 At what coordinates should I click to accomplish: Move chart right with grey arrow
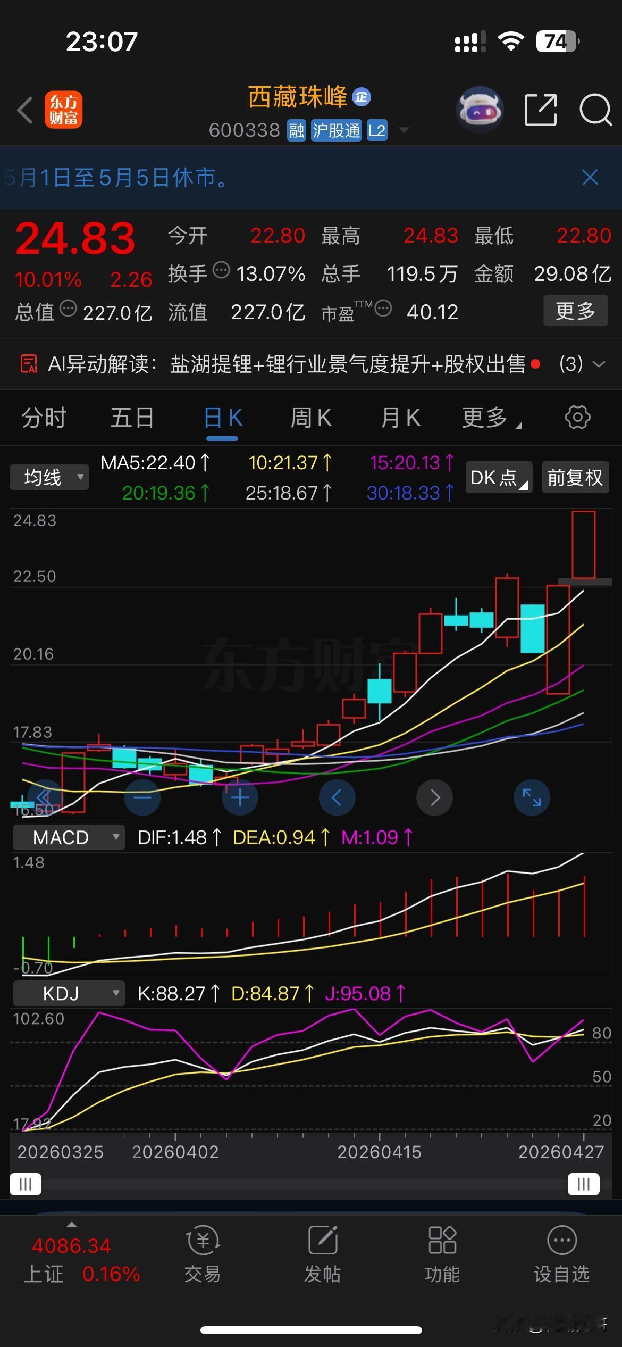point(434,797)
